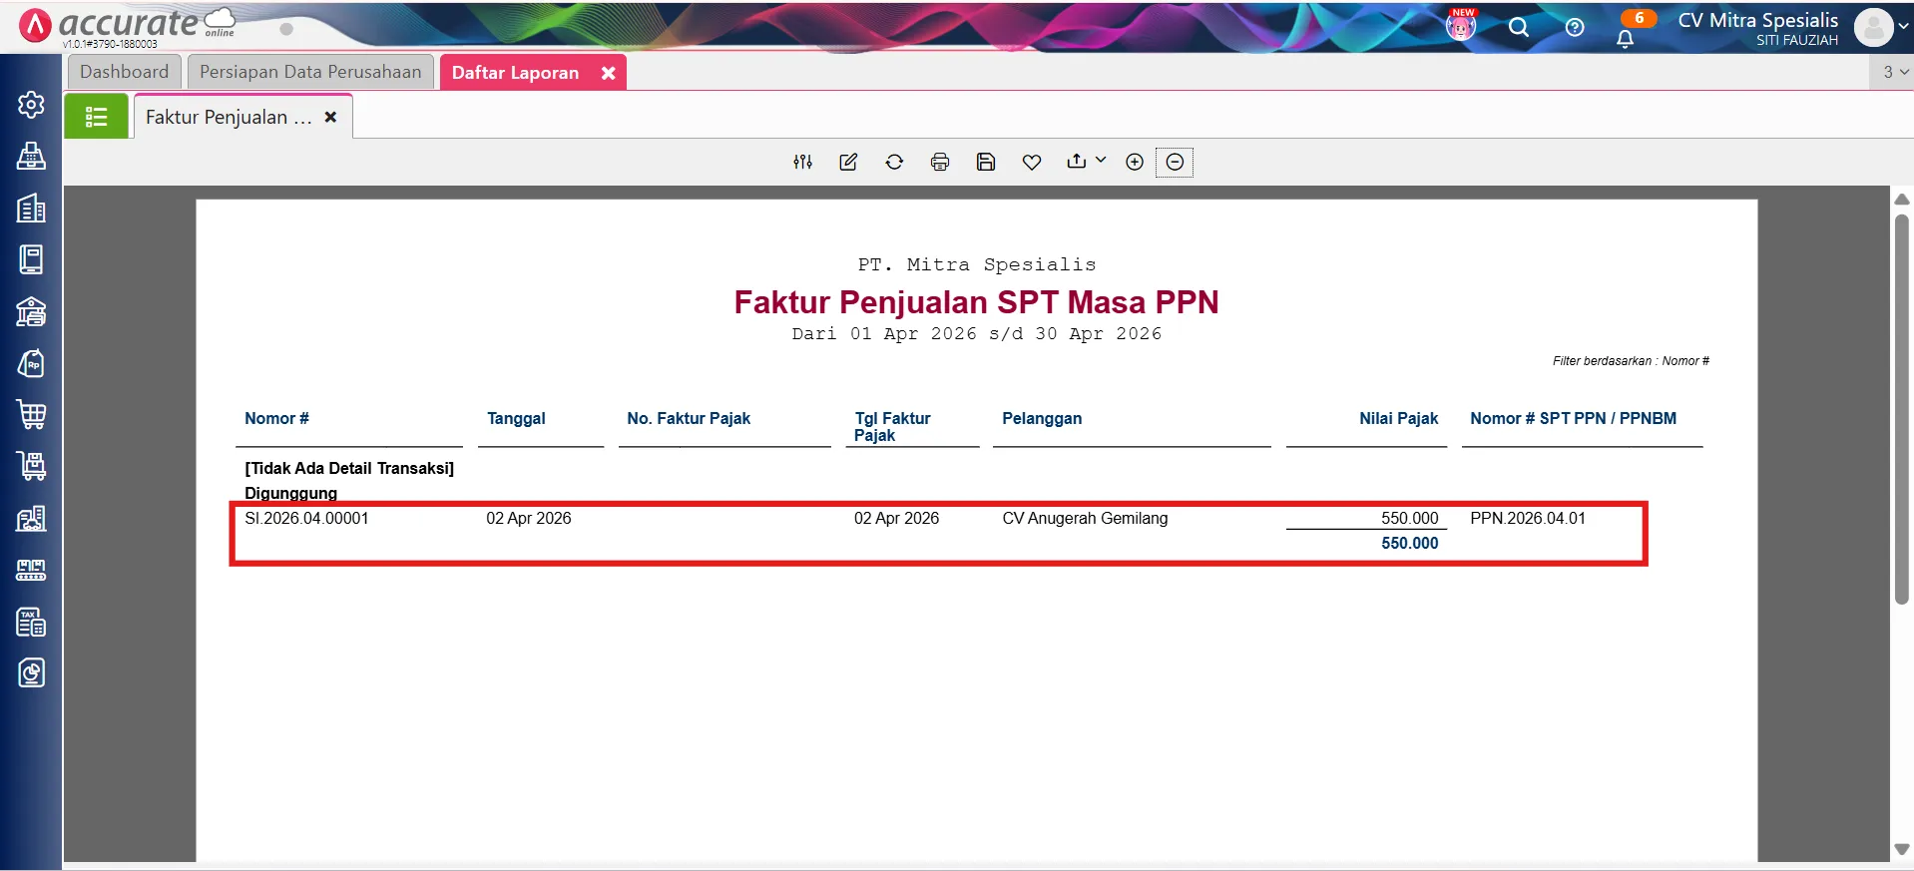
Task: Refresh the report
Action: pos(894,162)
